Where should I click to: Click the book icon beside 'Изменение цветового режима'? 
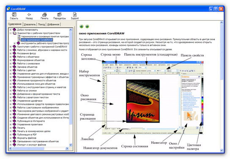tap(14, 114)
